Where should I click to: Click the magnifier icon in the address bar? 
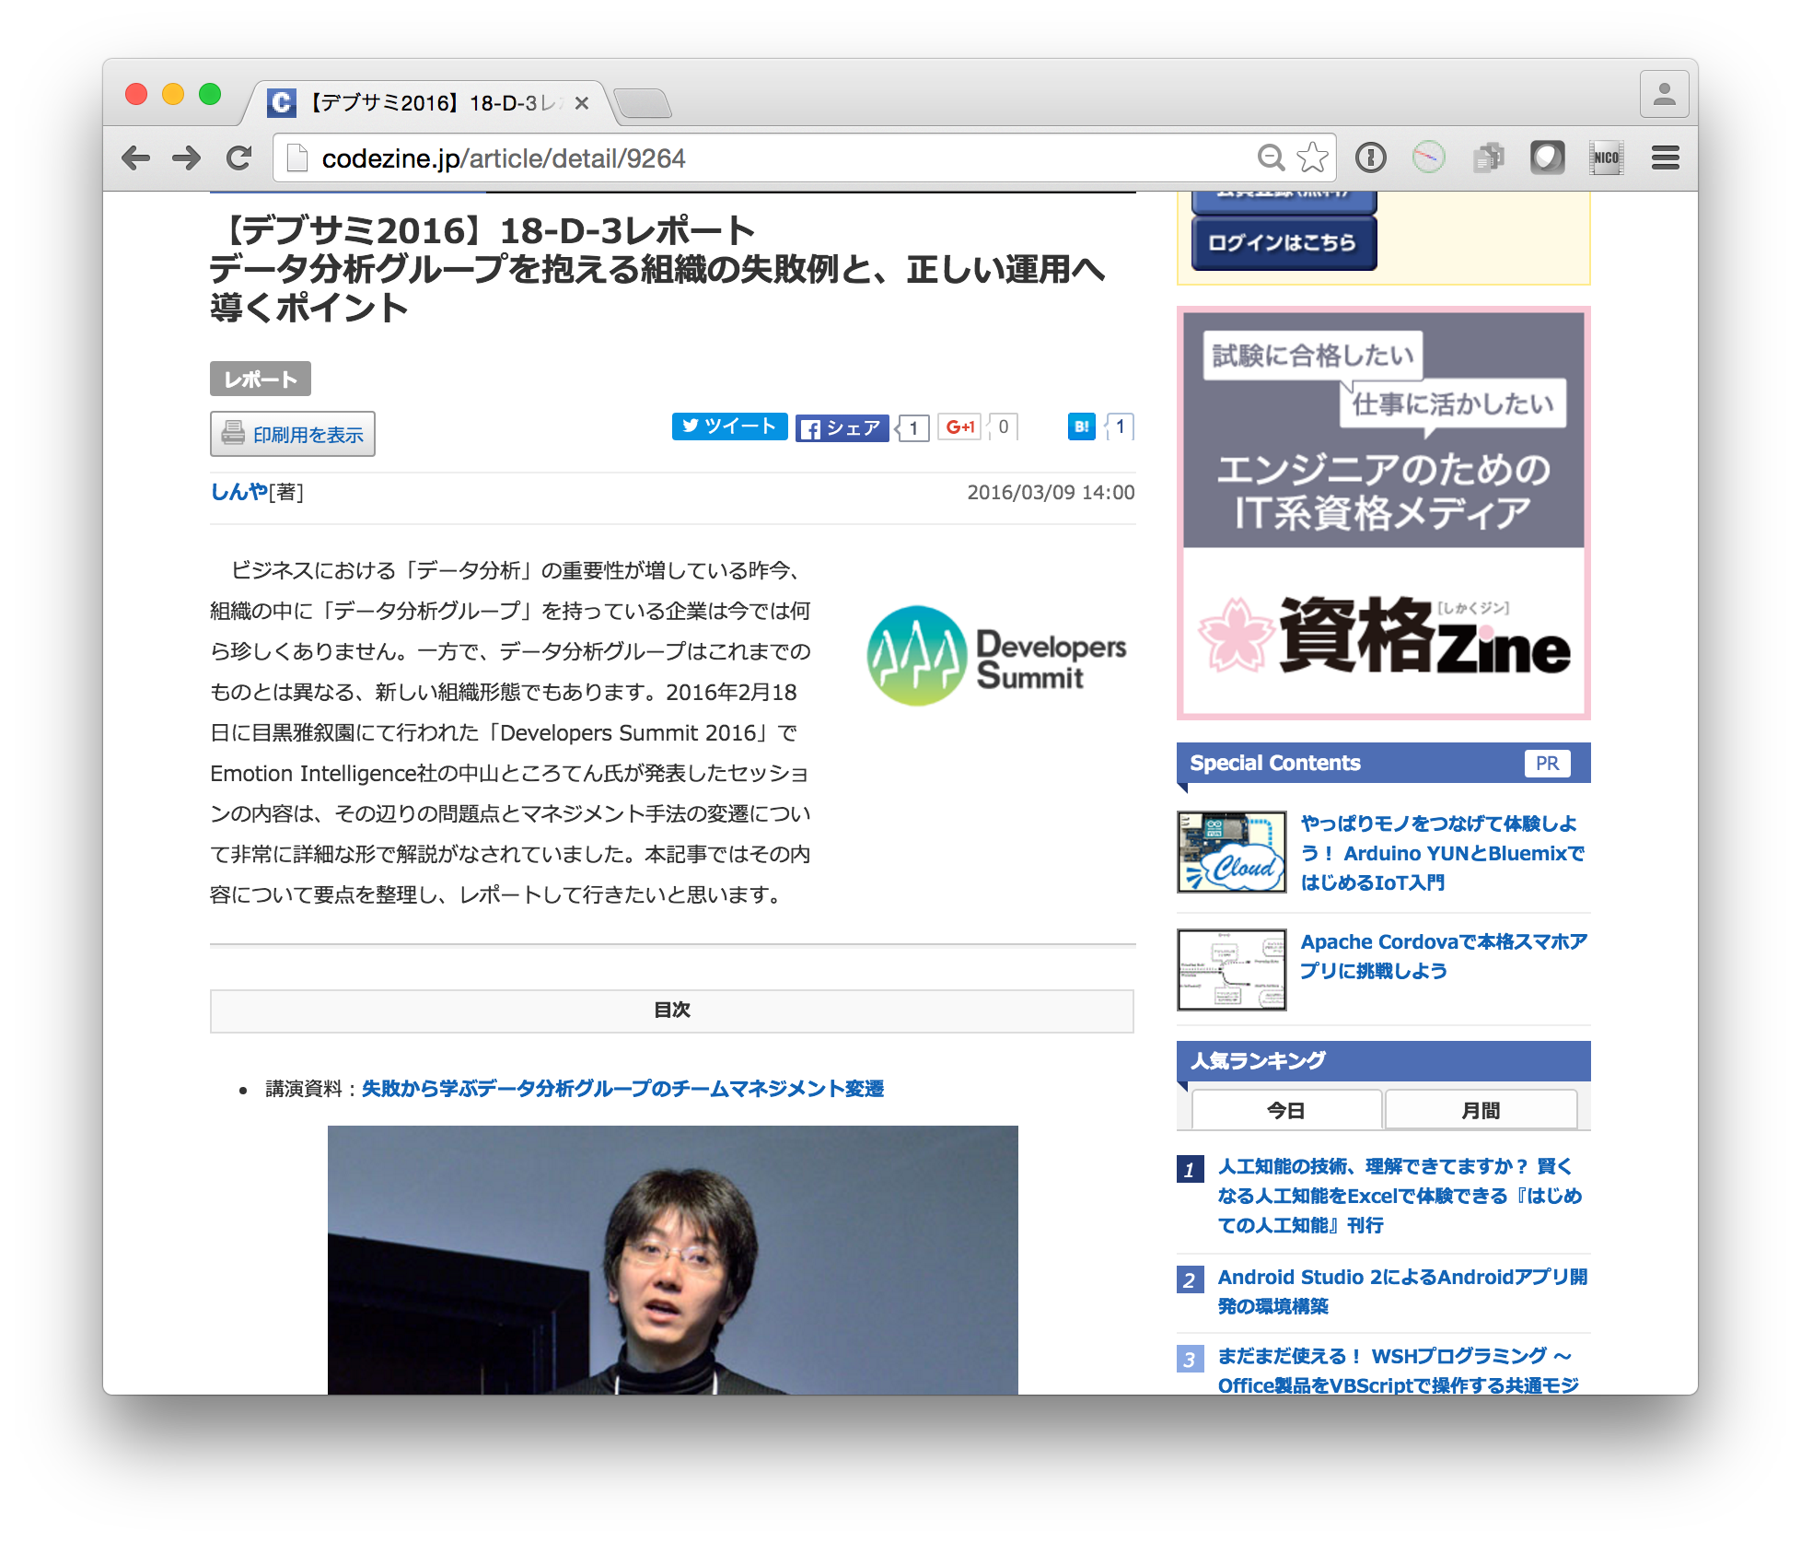[x=1271, y=158]
